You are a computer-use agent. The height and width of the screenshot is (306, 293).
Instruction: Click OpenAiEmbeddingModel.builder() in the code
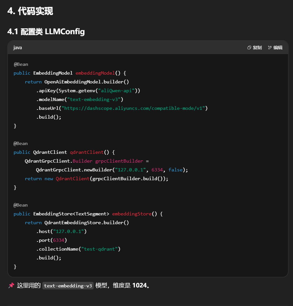click(x=87, y=82)
